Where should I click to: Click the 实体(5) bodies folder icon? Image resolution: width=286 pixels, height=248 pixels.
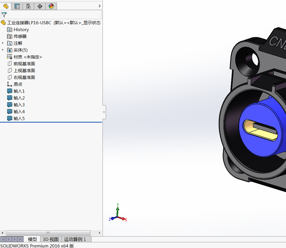click(10, 50)
